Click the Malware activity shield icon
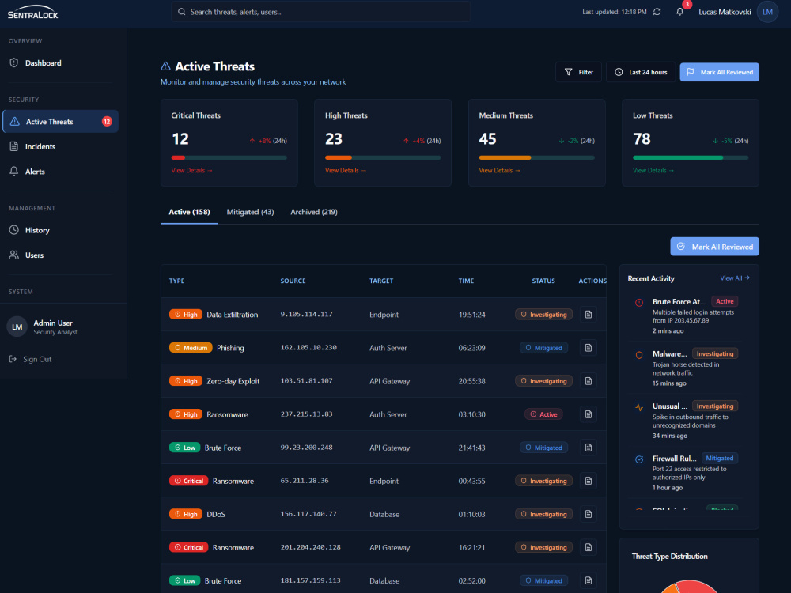 click(639, 355)
